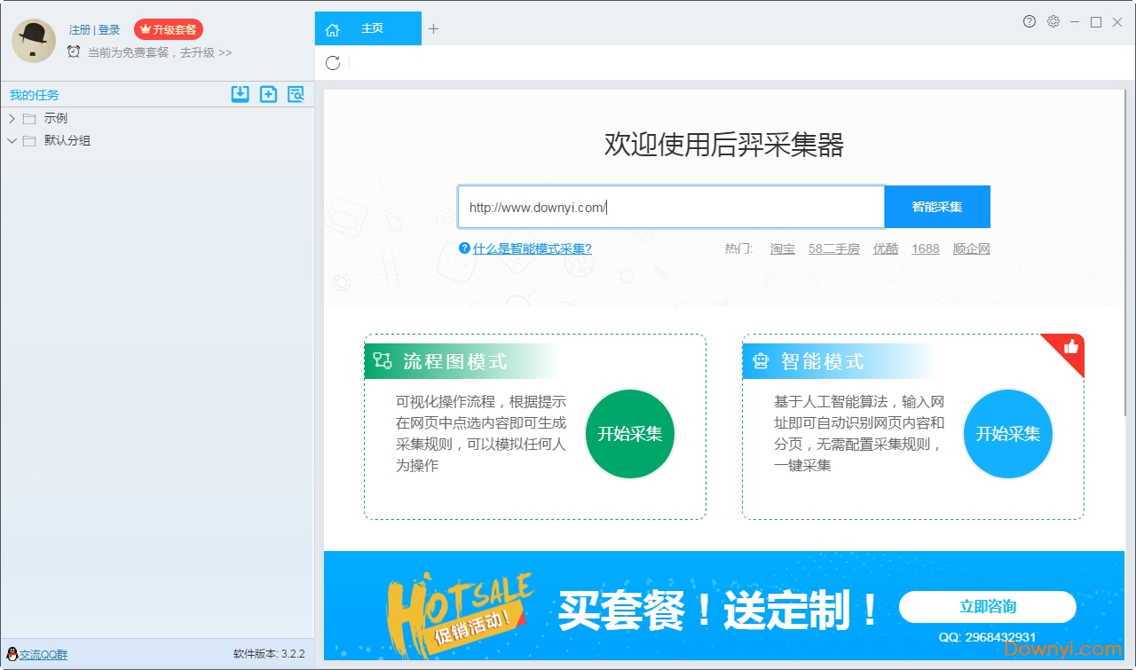Start 流程图模式 collection with 开始采集 button
This screenshot has height=670, width=1136.
[629, 434]
